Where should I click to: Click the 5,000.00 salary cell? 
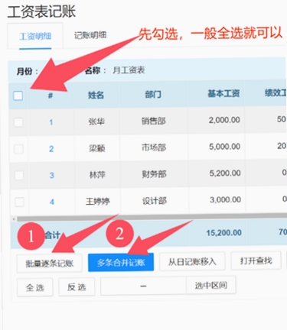[225, 147]
